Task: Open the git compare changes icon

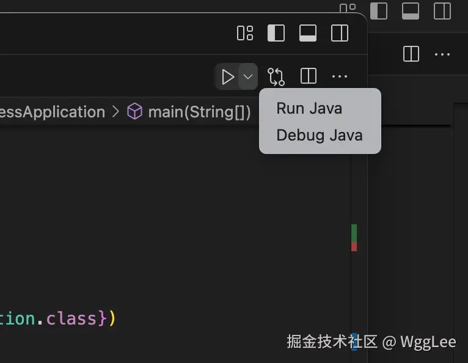Action: coord(276,77)
